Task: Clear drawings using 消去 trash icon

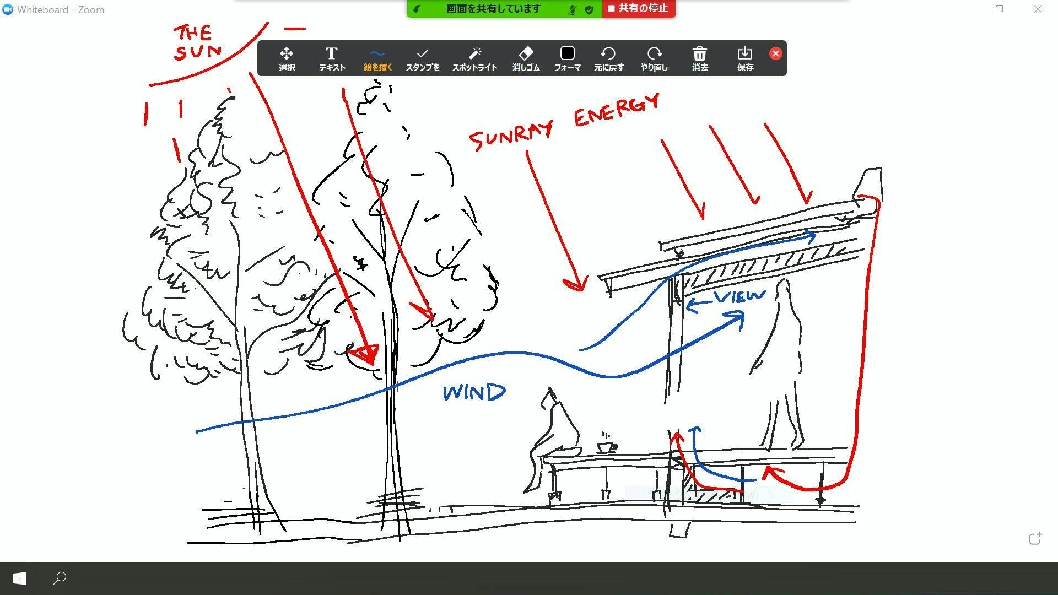Action: pyautogui.click(x=700, y=58)
